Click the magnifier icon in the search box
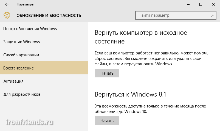This screenshot has width=220, height=131. 212,15
